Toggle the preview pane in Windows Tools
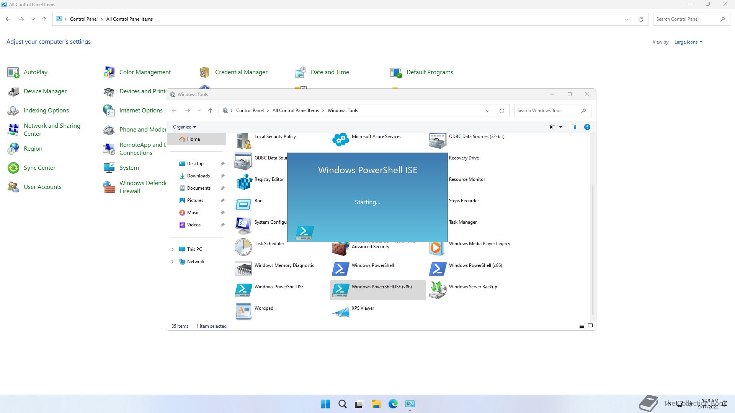Image resolution: width=735 pixels, height=413 pixels. [573, 127]
